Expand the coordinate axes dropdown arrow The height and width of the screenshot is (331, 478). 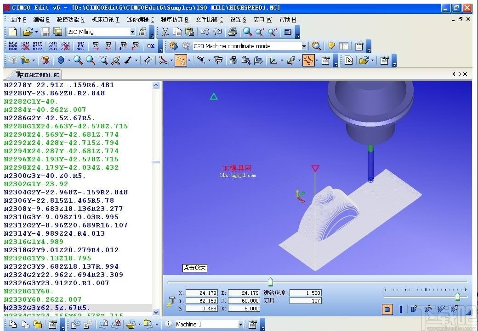[x=281, y=60]
